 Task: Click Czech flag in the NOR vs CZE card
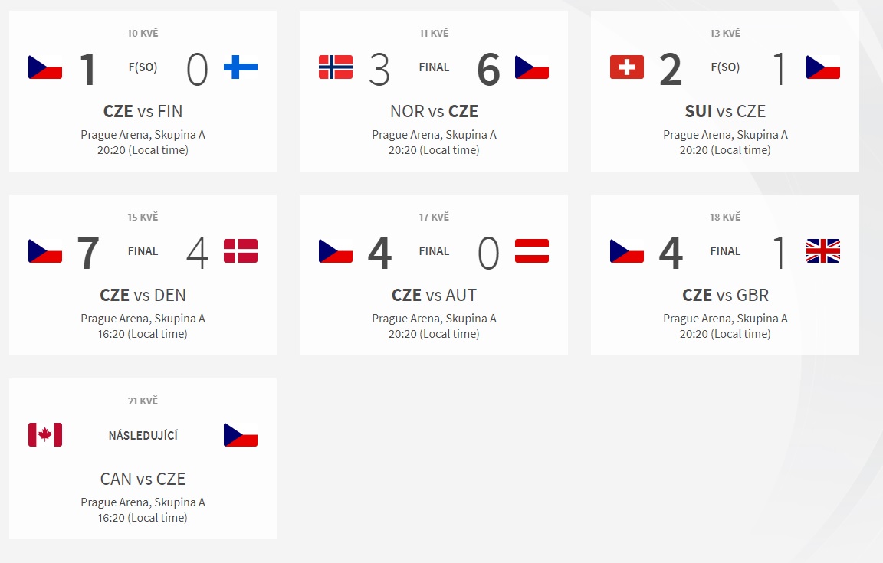pos(532,67)
